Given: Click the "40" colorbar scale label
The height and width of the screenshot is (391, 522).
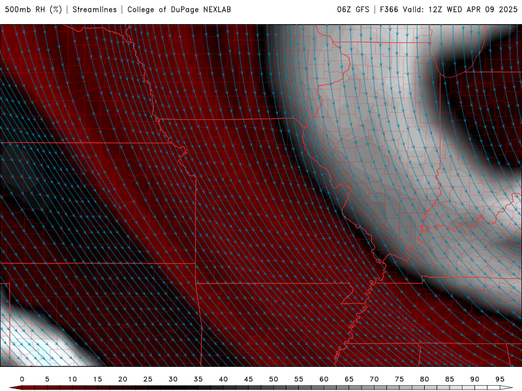Looking at the screenshot, I should pos(223,379).
